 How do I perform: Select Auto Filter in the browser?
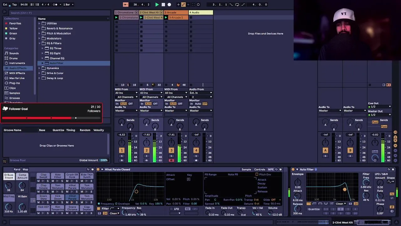coord(56,63)
